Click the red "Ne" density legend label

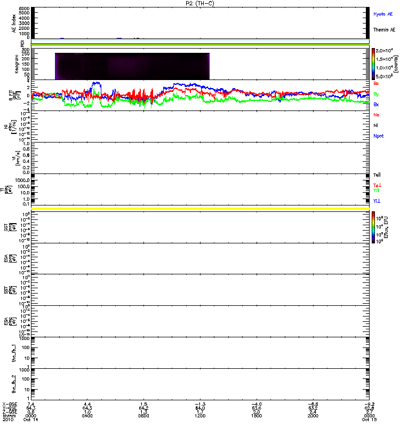pos(377,115)
